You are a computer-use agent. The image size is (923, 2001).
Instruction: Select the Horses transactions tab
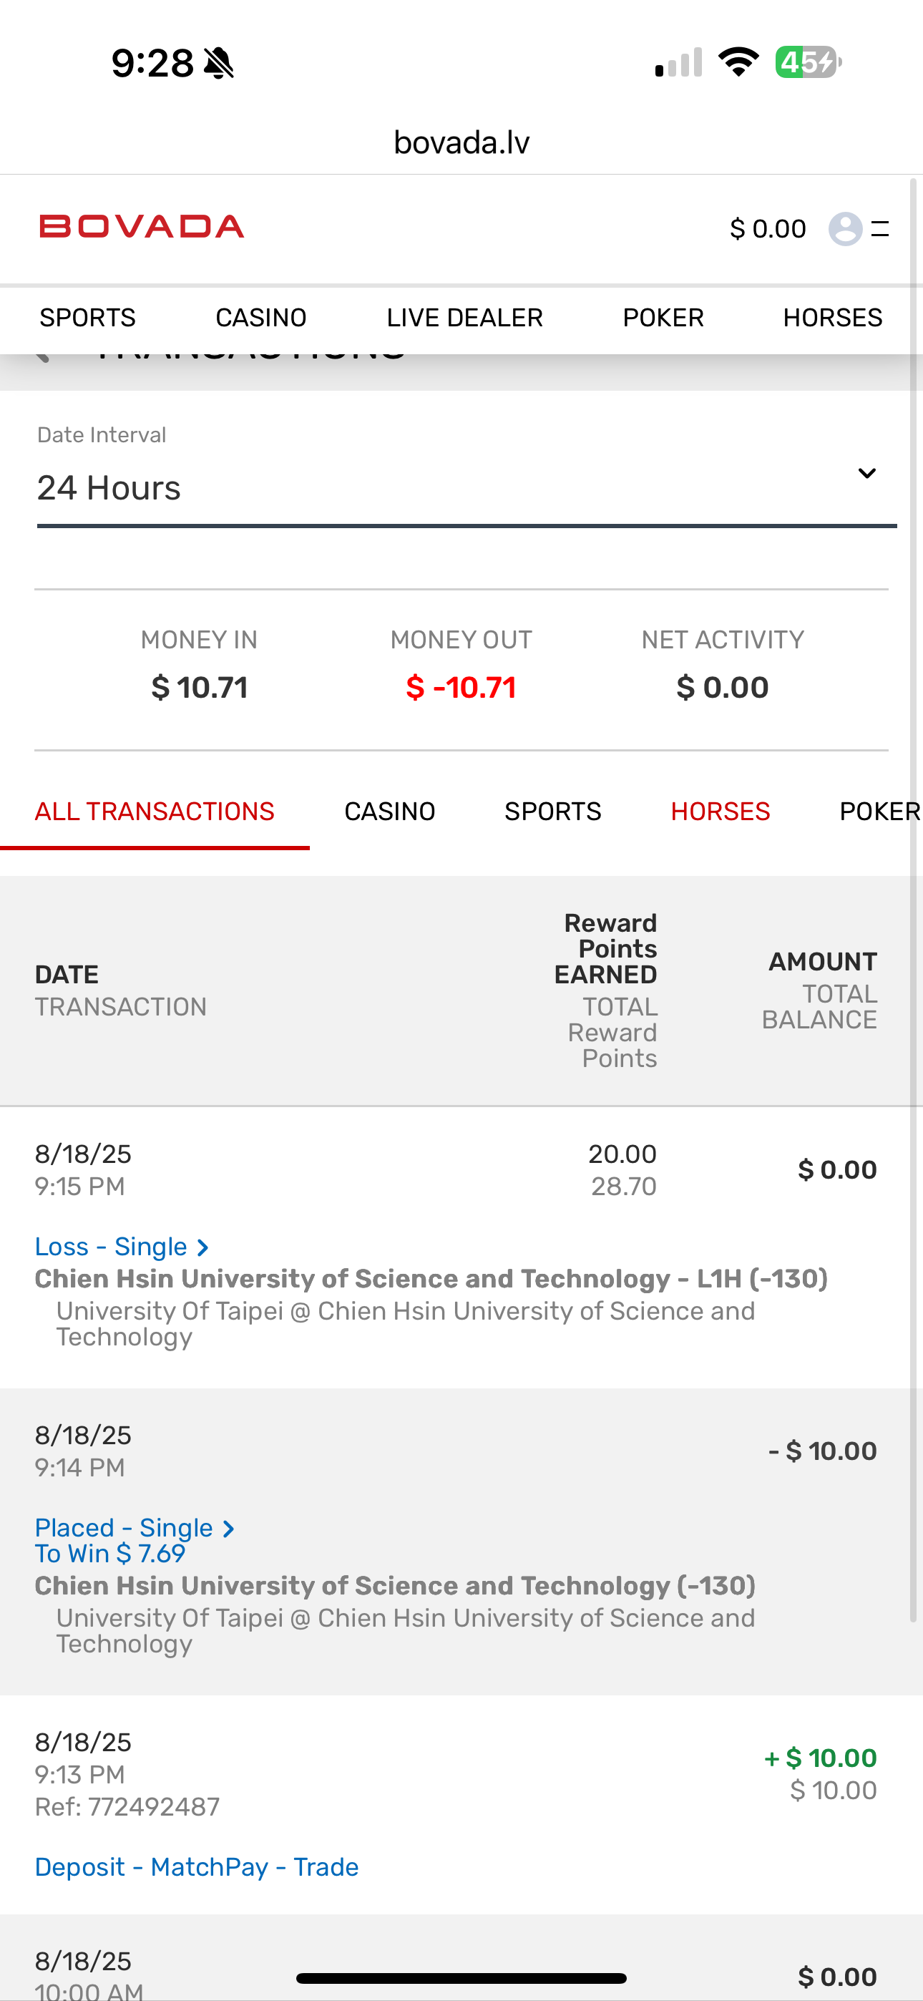tap(721, 812)
